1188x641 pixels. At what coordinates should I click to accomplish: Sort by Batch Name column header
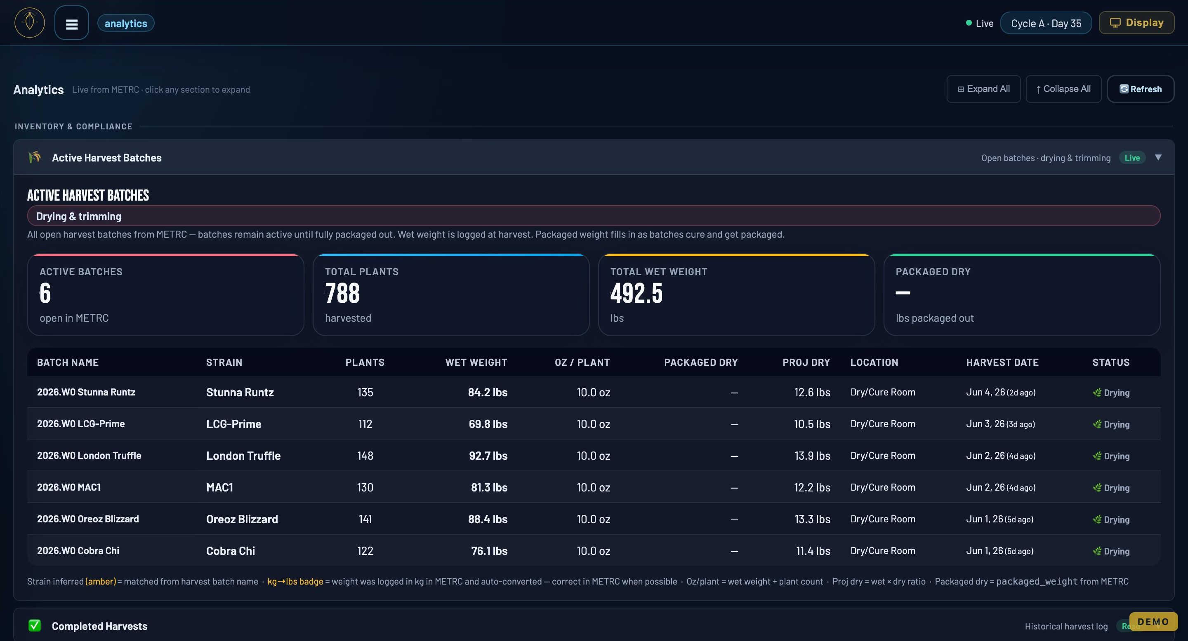(68, 363)
